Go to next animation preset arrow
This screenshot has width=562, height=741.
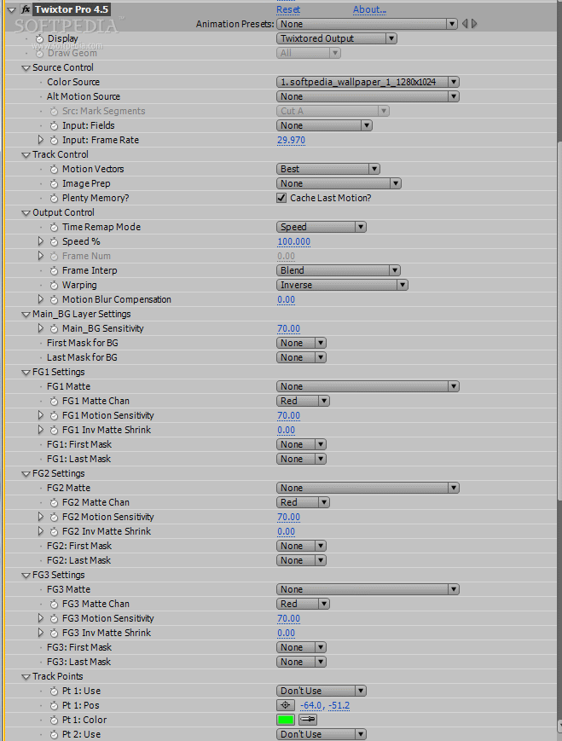[x=474, y=24]
